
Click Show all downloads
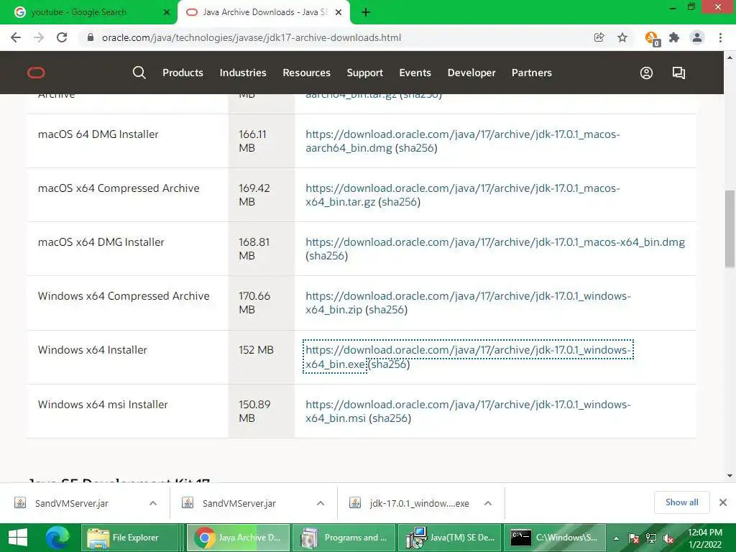(681, 502)
